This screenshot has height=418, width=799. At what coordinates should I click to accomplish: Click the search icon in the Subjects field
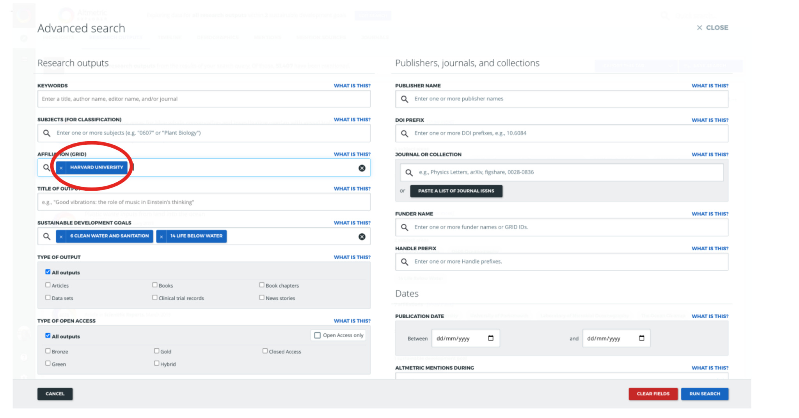coord(47,133)
